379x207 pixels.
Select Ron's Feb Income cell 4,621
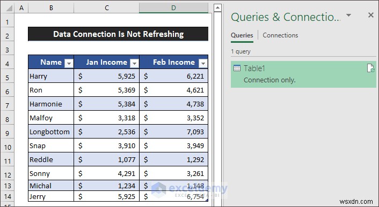pos(173,90)
